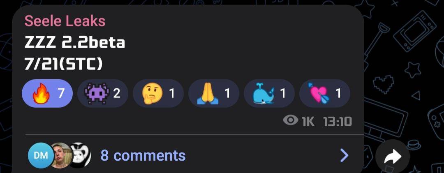444x173 pixels.
Task: Click the man's photo commenter avatar
Action: [62, 155]
